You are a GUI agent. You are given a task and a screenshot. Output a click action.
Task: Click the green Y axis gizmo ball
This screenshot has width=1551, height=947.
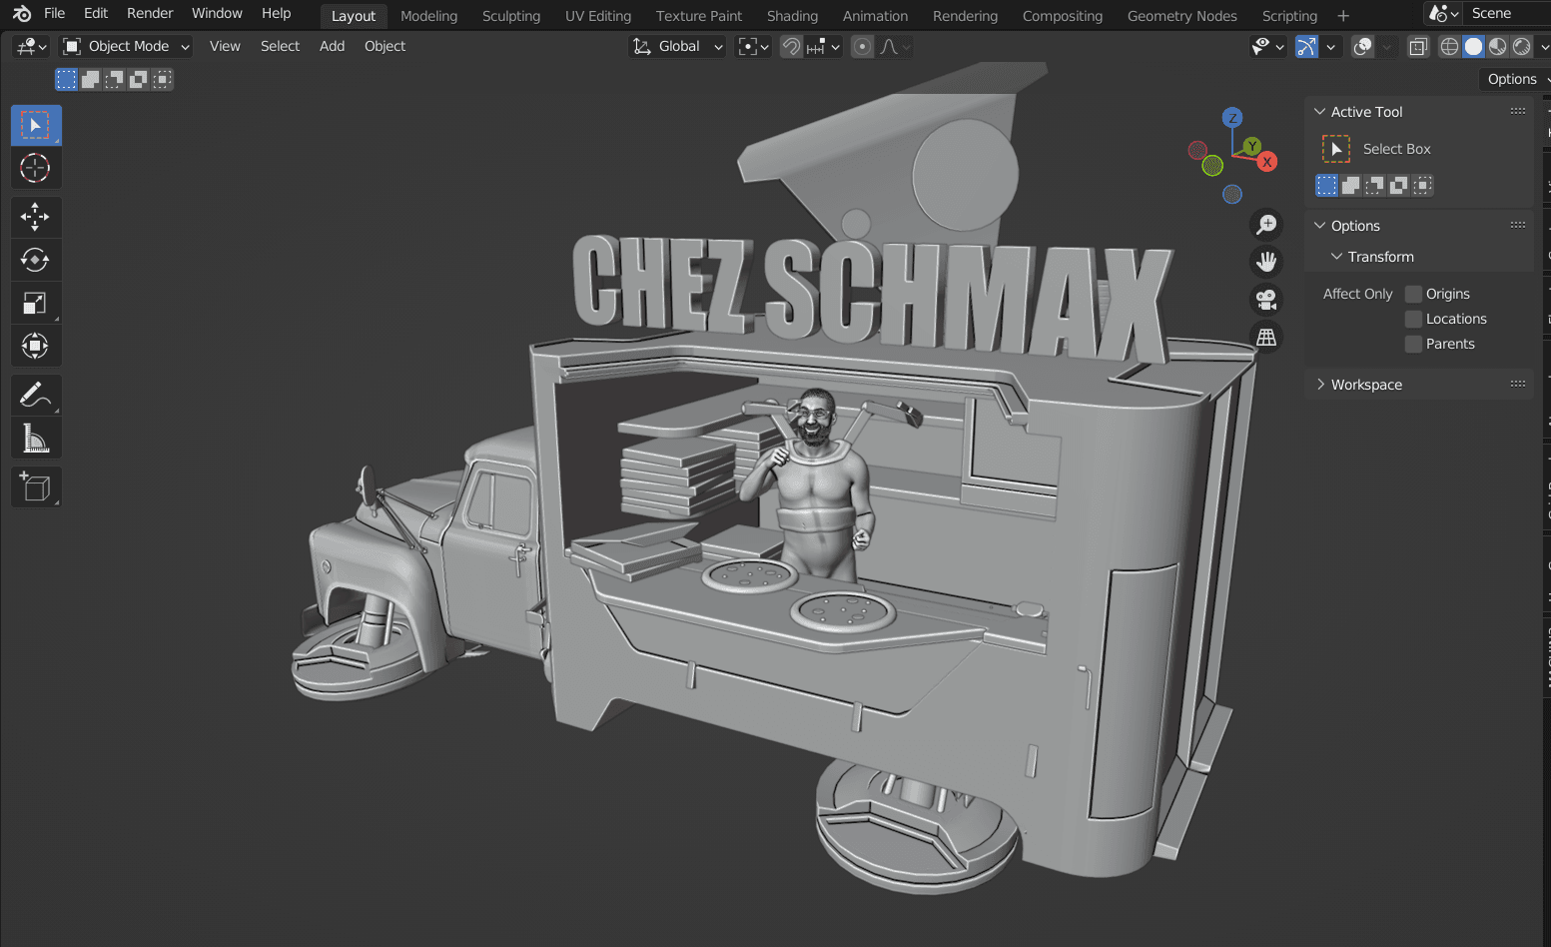point(1251,147)
